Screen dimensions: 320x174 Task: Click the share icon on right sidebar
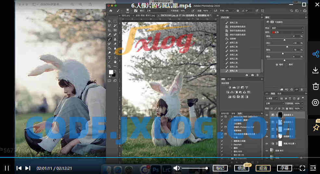315,54
